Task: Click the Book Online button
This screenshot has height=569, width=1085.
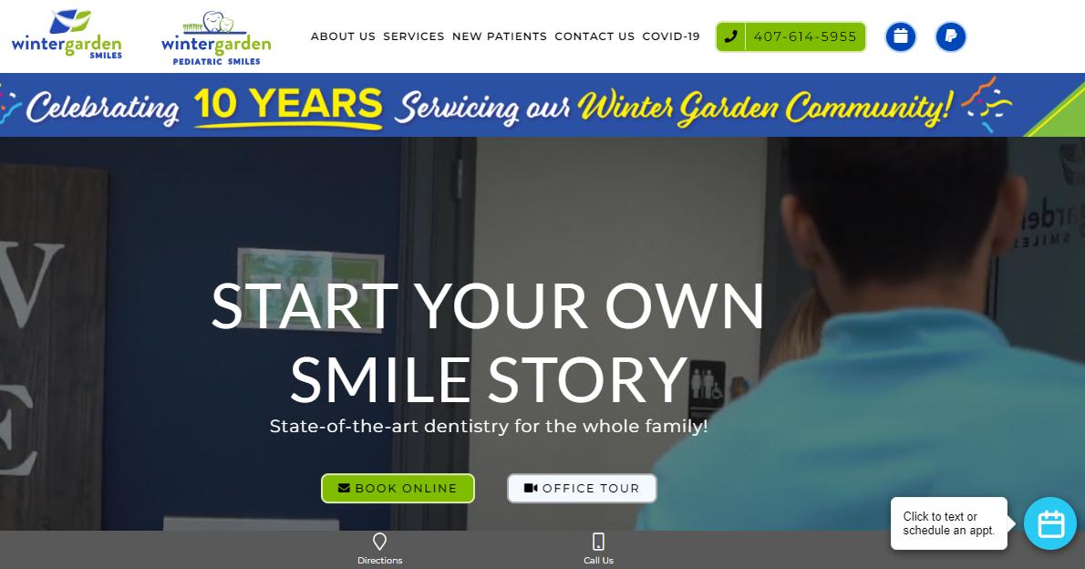Action: pos(398,488)
